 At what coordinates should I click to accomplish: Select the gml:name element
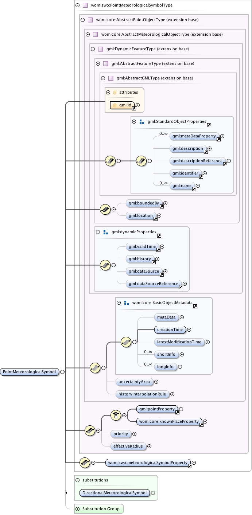pyautogui.click(x=182, y=186)
